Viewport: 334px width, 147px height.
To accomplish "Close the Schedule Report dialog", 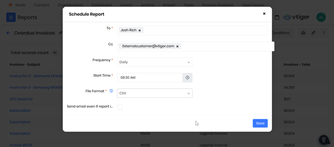I will click(x=264, y=14).
